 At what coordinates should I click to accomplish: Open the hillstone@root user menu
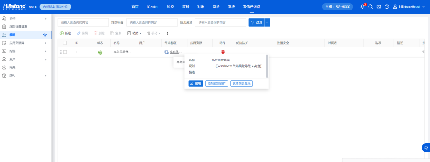[x=409, y=7]
